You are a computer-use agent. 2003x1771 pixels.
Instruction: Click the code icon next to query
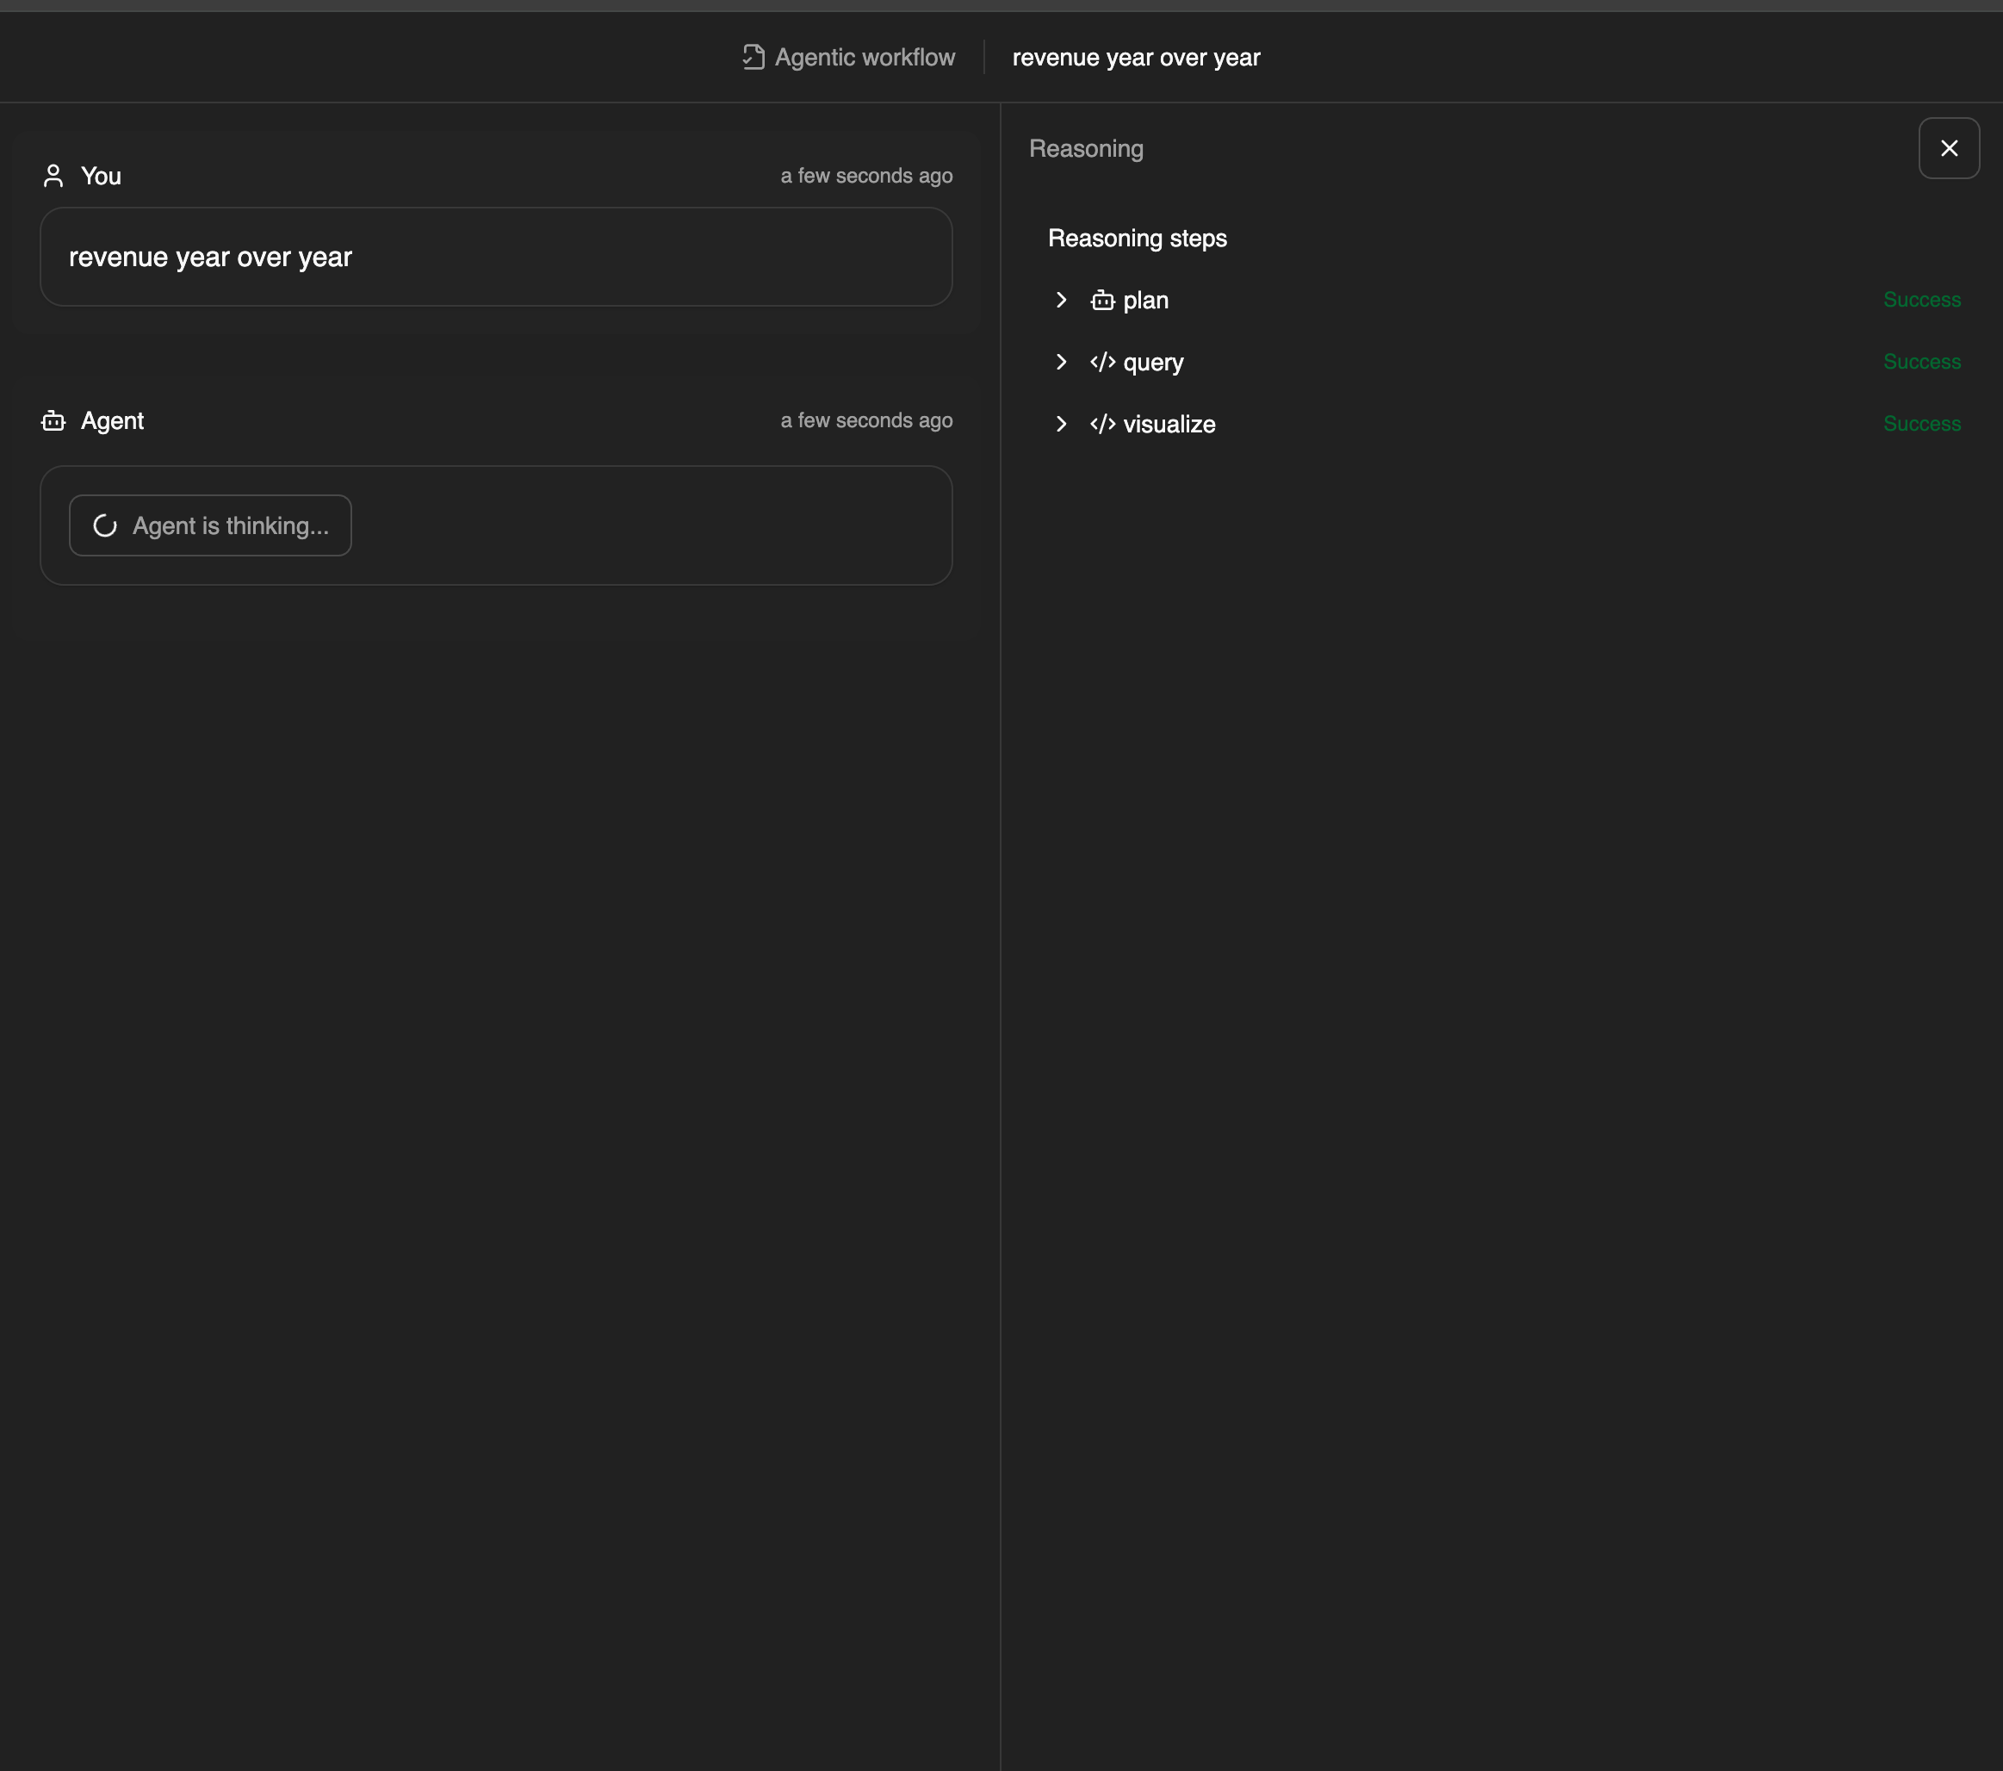pyautogui.click(x=1102, y=363)
